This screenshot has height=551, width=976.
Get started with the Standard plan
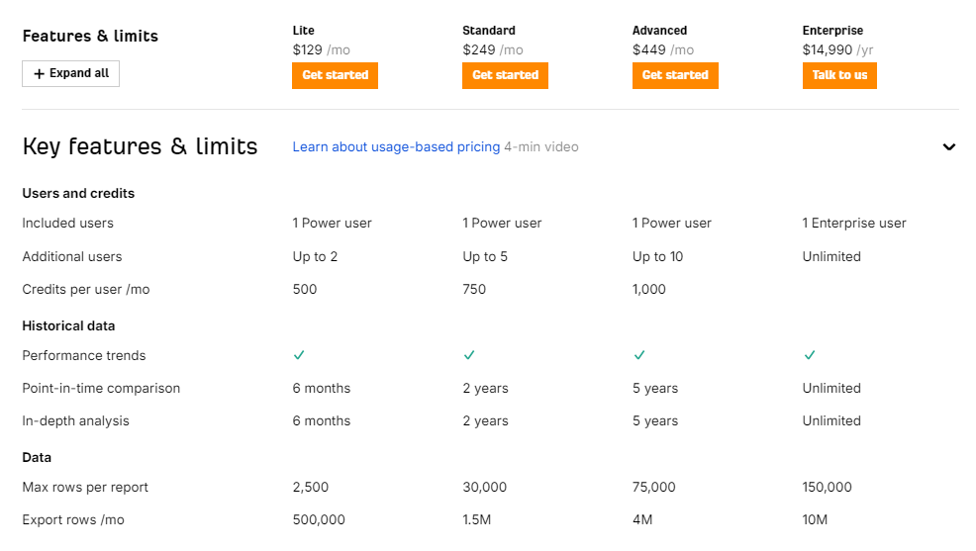pyautogui.click(x=505, y=75)
